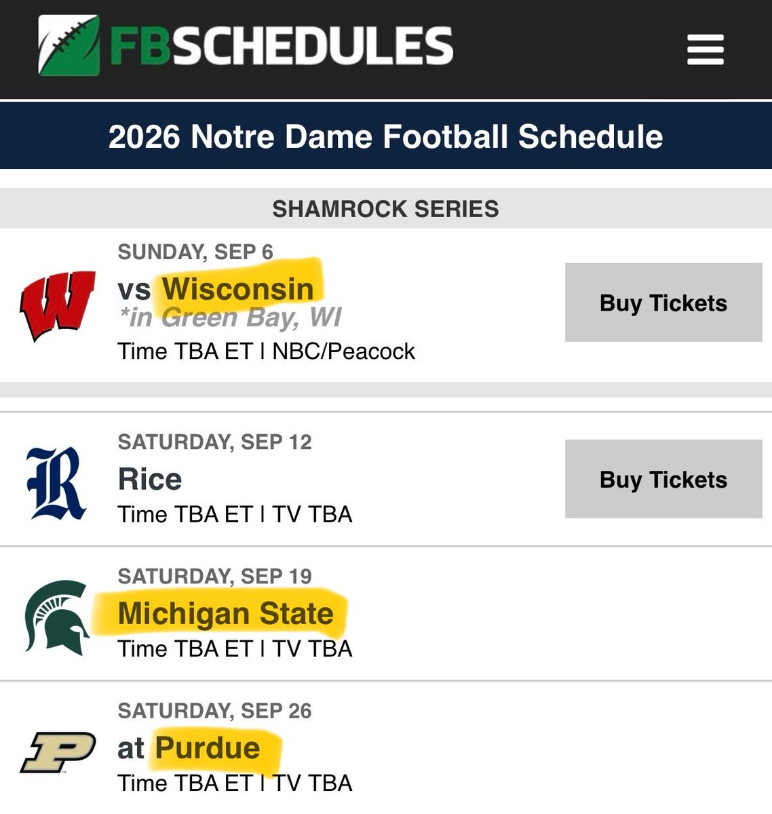Open the hamburger menu icon
The height and width of the screenshot is (814, 772).
(706, 50)
